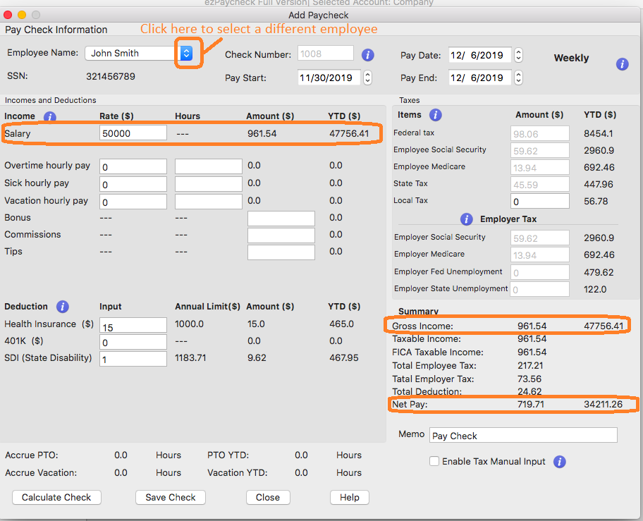The height and width of the screenshot is (521, 643).
Task: Click info icon next to Employer Tax
Action: point(466,219)
